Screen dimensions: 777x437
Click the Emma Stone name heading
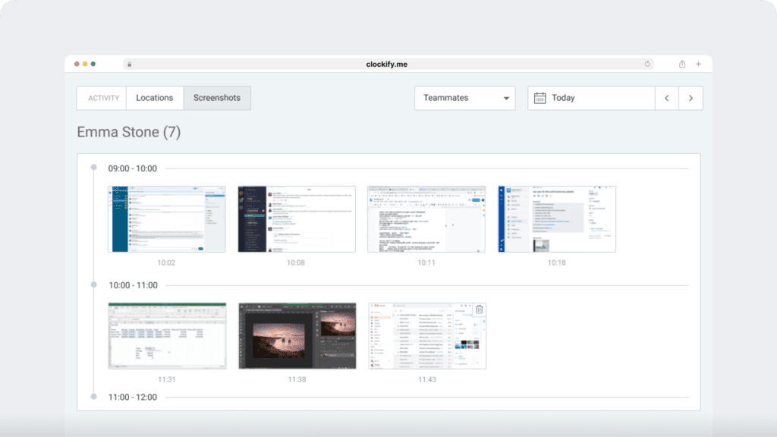coord(129,131)
